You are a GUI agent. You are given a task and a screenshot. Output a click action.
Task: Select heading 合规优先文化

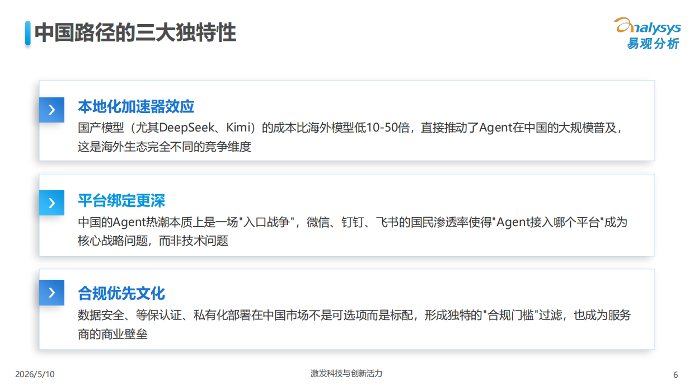pos(121,293)
